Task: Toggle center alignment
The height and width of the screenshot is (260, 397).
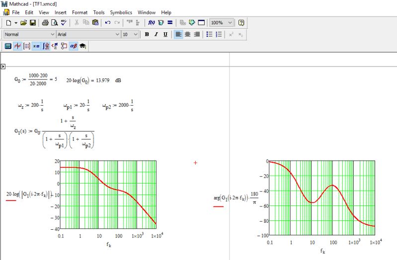Action: click(x=188, y=34)
